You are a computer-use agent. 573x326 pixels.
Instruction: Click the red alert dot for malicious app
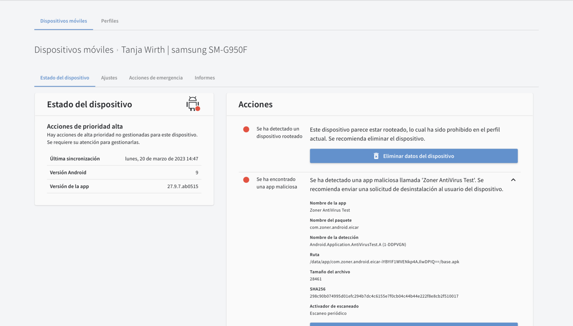pos(246,180)
